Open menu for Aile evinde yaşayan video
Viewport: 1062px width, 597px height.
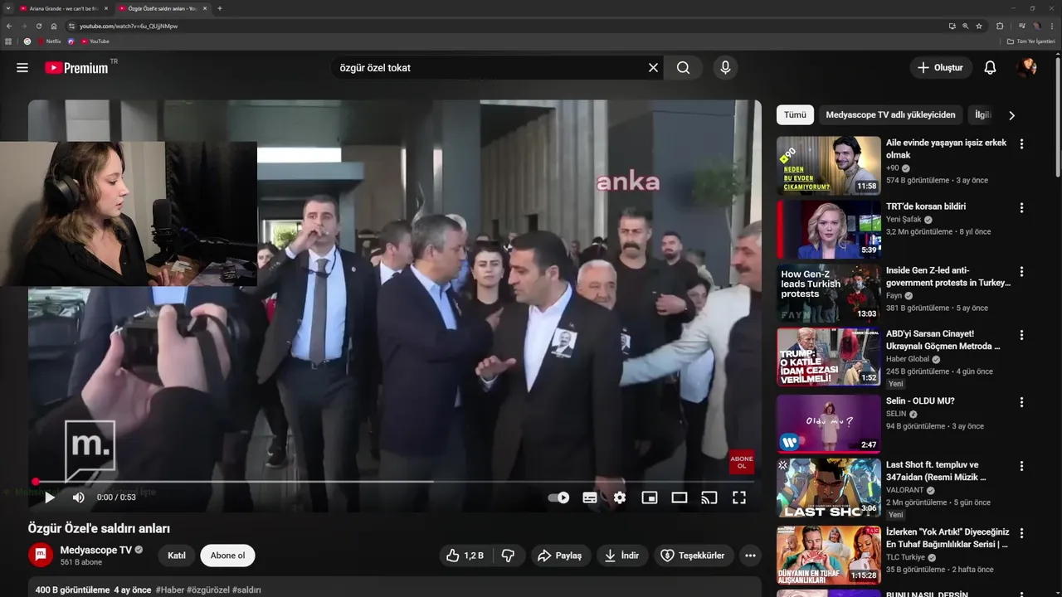point(1021,143)
